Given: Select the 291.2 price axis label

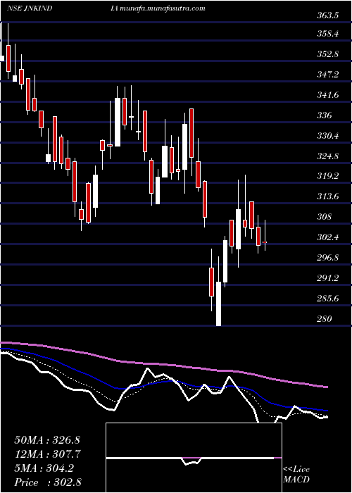Looking at the screenshot, I should pyautogui.click(x=327, y=278).
